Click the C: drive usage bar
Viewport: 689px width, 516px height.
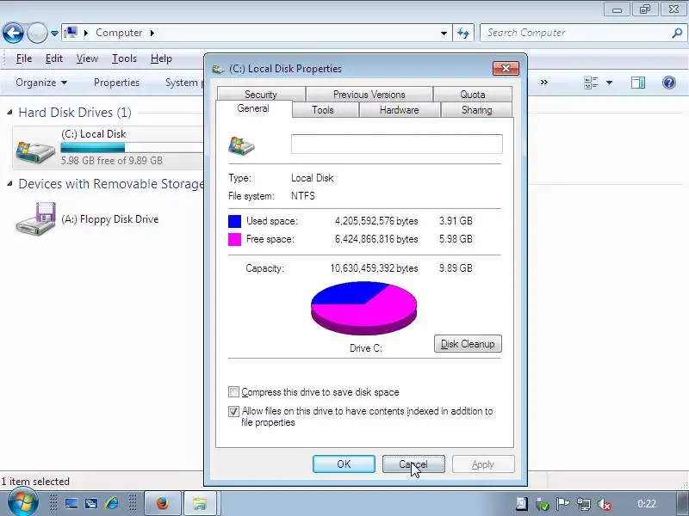[132, 147]
